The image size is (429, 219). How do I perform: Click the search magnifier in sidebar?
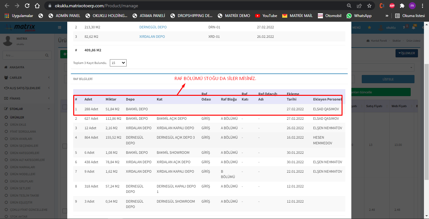point(47,55)
